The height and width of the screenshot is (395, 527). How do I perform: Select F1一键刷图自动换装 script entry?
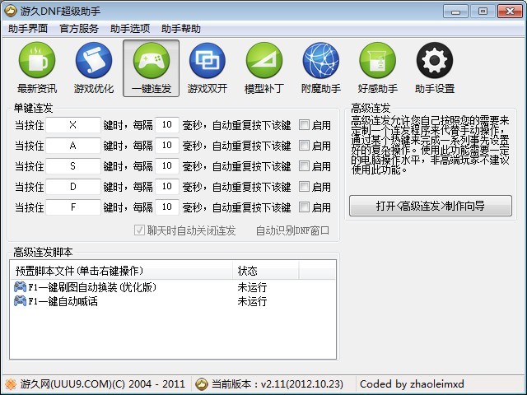click(86, 287)
